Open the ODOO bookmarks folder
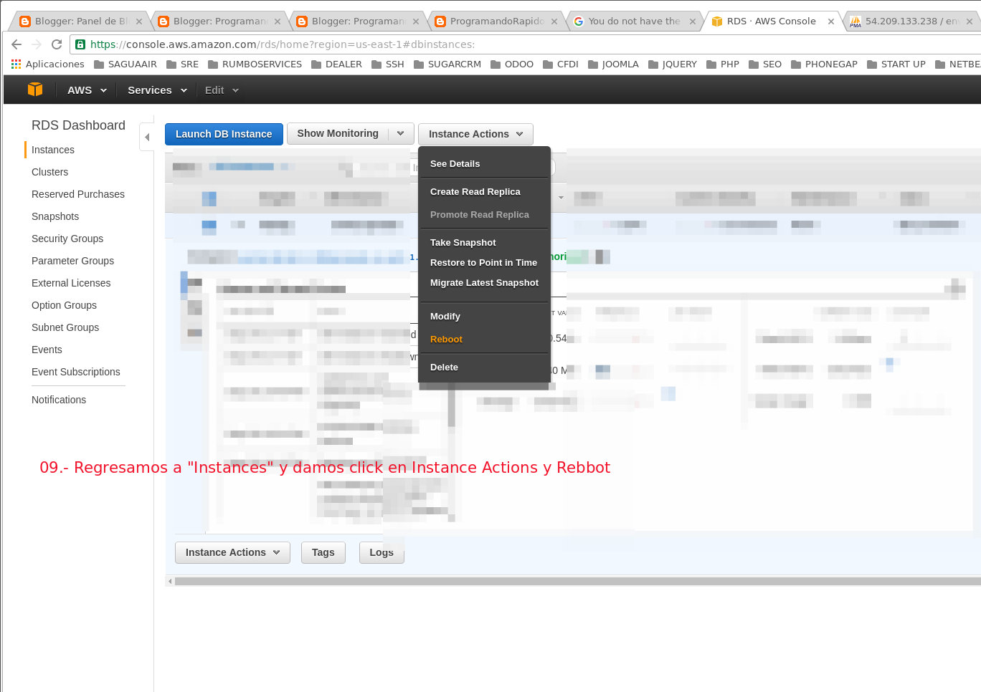981x692 pixels. coord(512,64)
